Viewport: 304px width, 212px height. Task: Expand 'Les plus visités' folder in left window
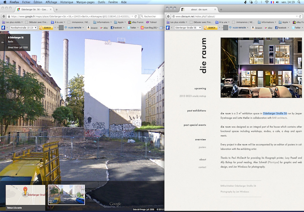(12, 22)
